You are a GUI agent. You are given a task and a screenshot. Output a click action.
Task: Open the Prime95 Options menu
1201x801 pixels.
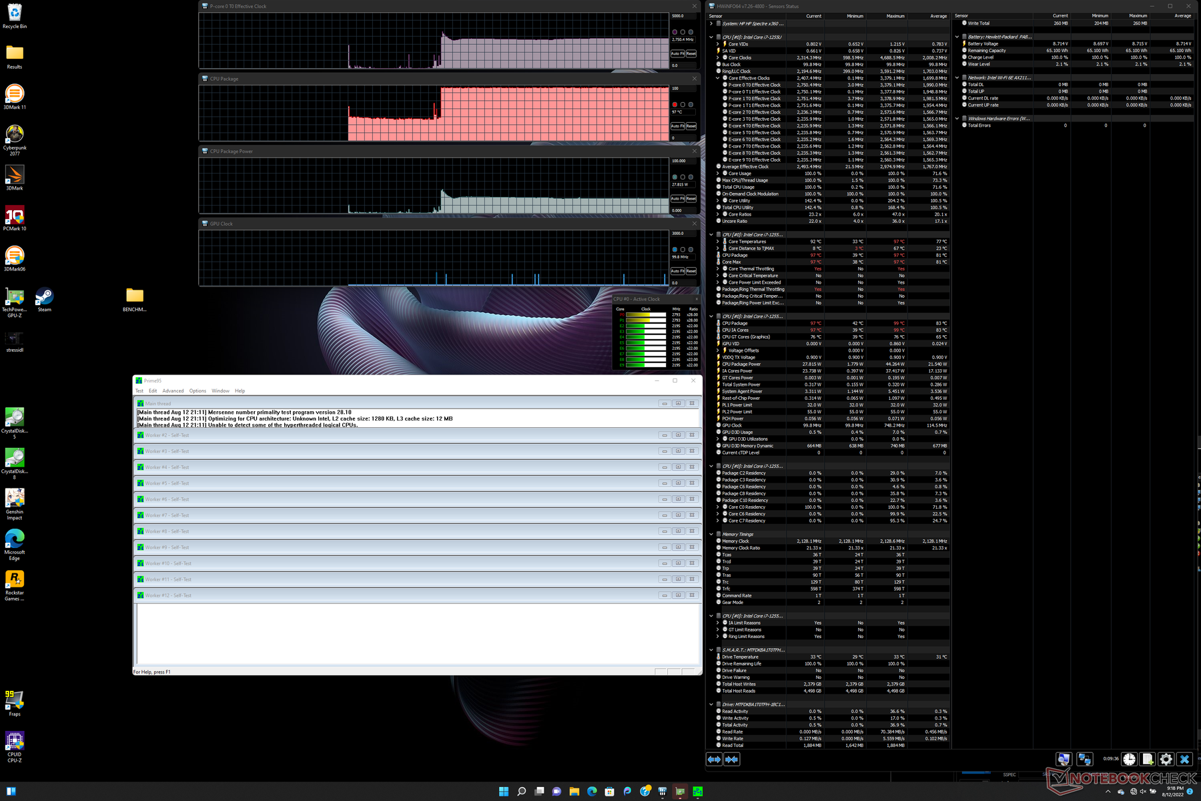197,391
